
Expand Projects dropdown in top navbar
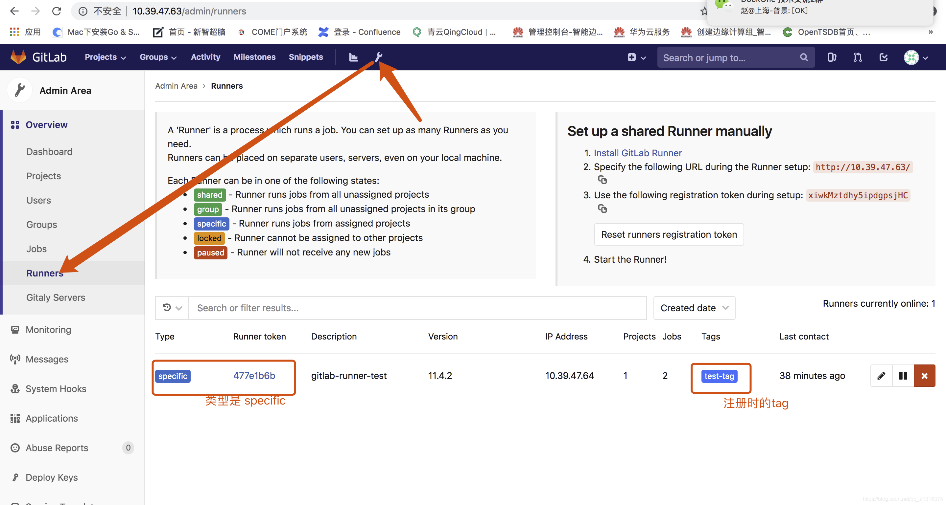[x=105, y=57]
